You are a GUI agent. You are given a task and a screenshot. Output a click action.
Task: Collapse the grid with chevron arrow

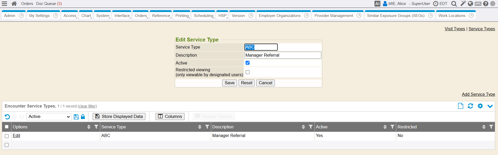[490, 106]
